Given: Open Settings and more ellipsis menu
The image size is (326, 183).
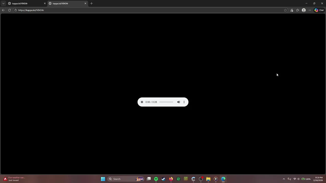Looking at the screenshot, I should (x=310, y=10).
